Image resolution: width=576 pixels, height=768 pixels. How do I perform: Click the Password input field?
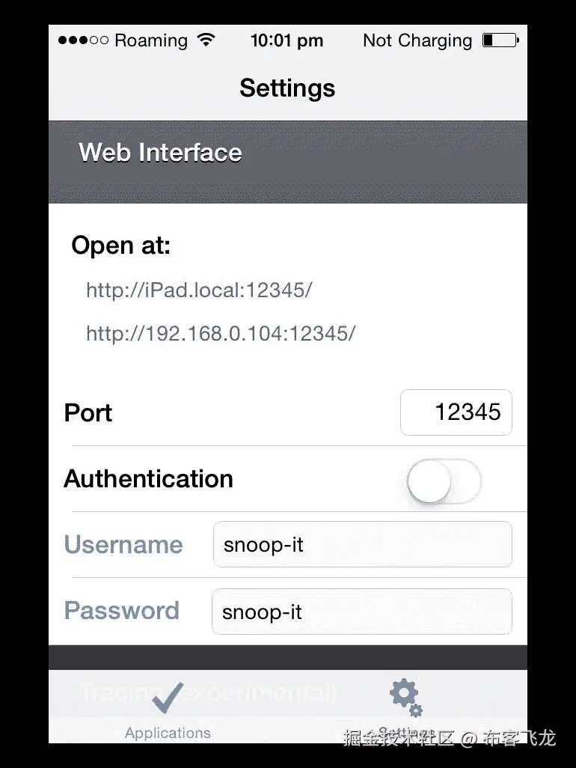click(x=362, y=612)
